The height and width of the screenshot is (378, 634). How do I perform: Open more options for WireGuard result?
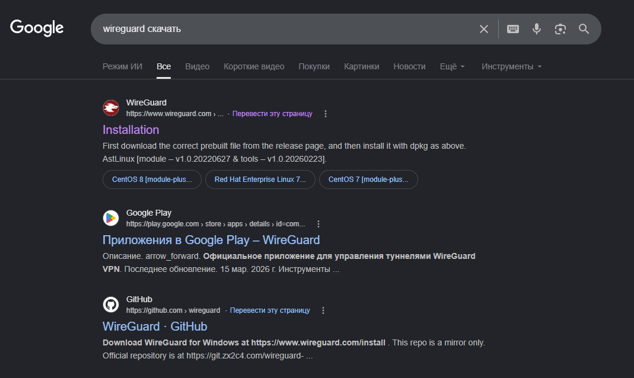coord(326,114)
